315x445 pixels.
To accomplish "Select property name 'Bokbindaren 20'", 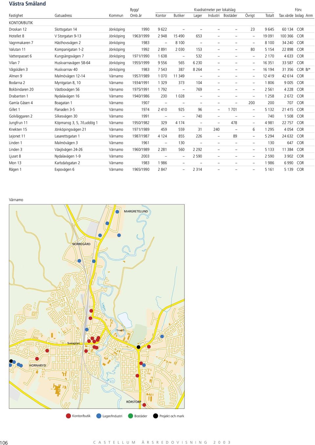I will 21,89.
